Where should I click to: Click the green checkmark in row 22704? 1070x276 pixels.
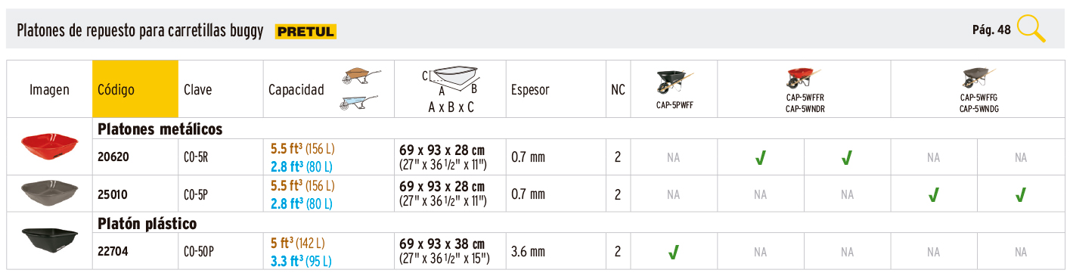tap(673, 253)
